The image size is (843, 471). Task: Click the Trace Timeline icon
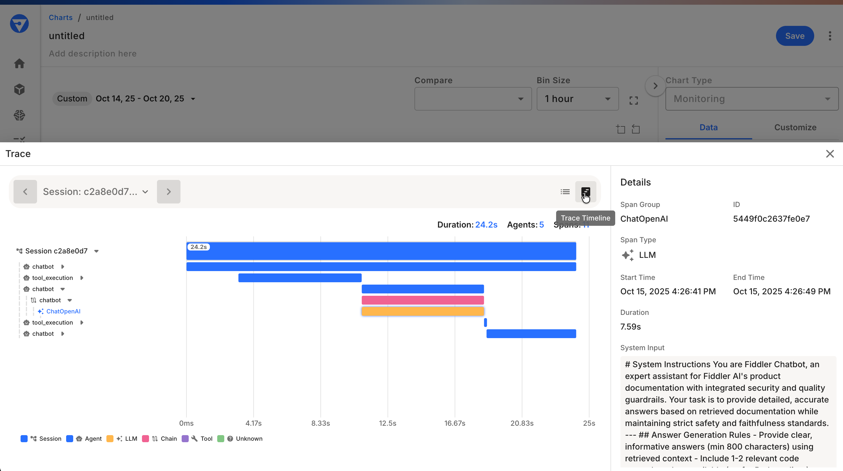pos(586,191)
